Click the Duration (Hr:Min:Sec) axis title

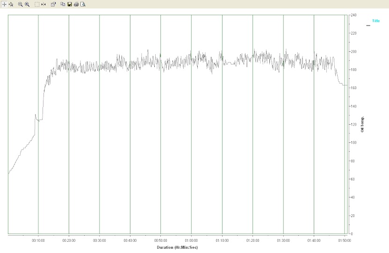click(177, 247)
